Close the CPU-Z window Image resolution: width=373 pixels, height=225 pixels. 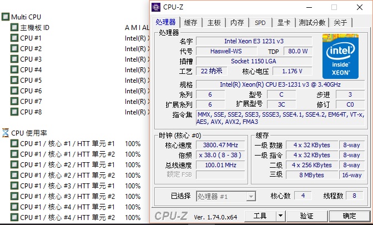(x=360, y=7)
